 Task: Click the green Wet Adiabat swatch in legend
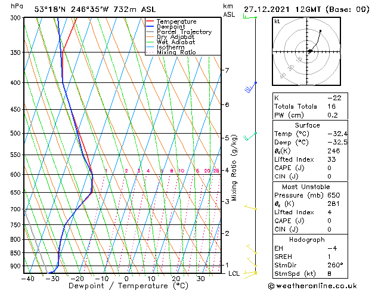tap(150, 42)
